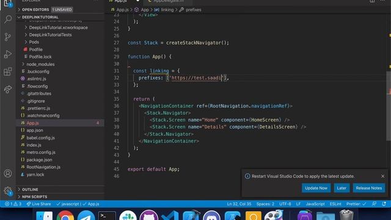This screenshot has width=391, height=220.
Task: Open app.json file
Action: pos(35,130)
